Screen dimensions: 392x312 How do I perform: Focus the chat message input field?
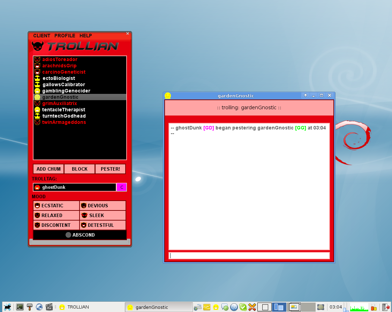click(x=249, y=256)
